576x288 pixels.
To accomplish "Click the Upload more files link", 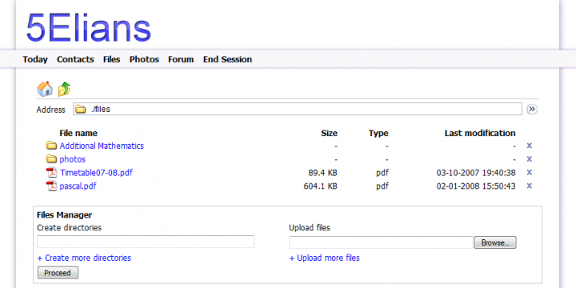I will pos(324,258).
